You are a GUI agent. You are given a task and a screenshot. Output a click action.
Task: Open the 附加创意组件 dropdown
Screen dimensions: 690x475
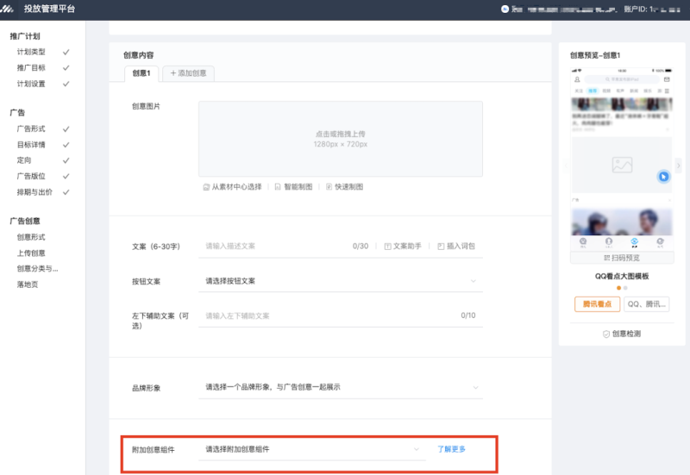[312, 449]
